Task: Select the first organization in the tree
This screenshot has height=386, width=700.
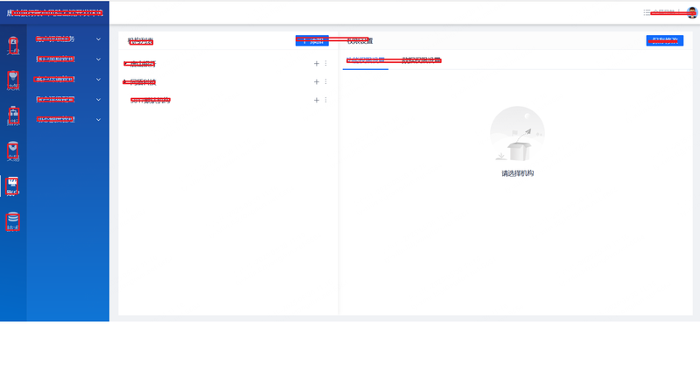Action: (x=142, y=64)
